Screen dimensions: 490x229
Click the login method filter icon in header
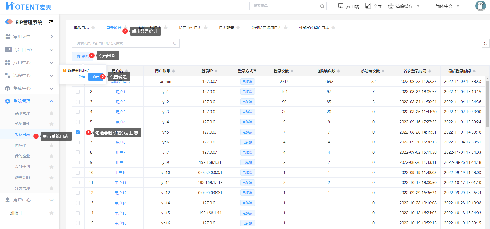[255, 71]
